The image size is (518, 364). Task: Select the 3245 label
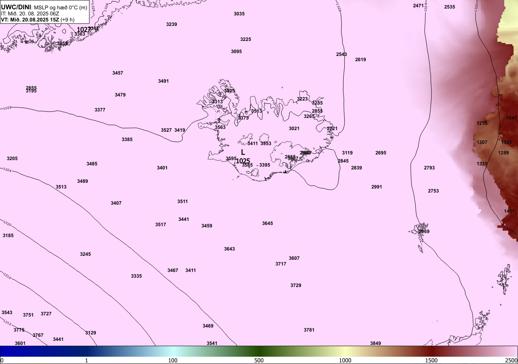tap(85, 254)
